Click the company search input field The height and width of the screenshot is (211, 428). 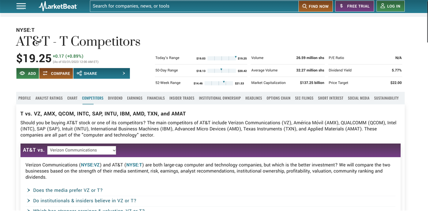[194, 6]
